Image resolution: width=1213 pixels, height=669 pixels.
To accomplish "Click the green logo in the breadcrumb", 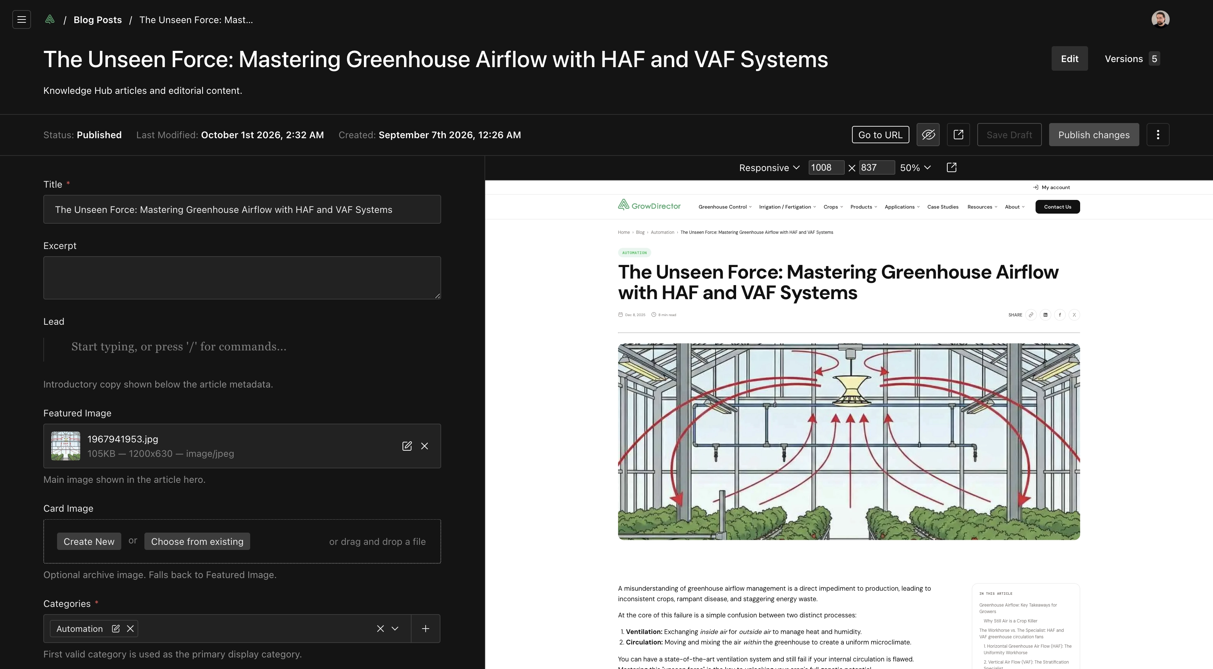I will 50,19.
